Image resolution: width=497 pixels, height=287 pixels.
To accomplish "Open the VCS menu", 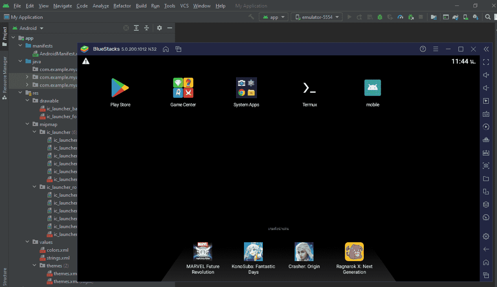I will [185, 6].
